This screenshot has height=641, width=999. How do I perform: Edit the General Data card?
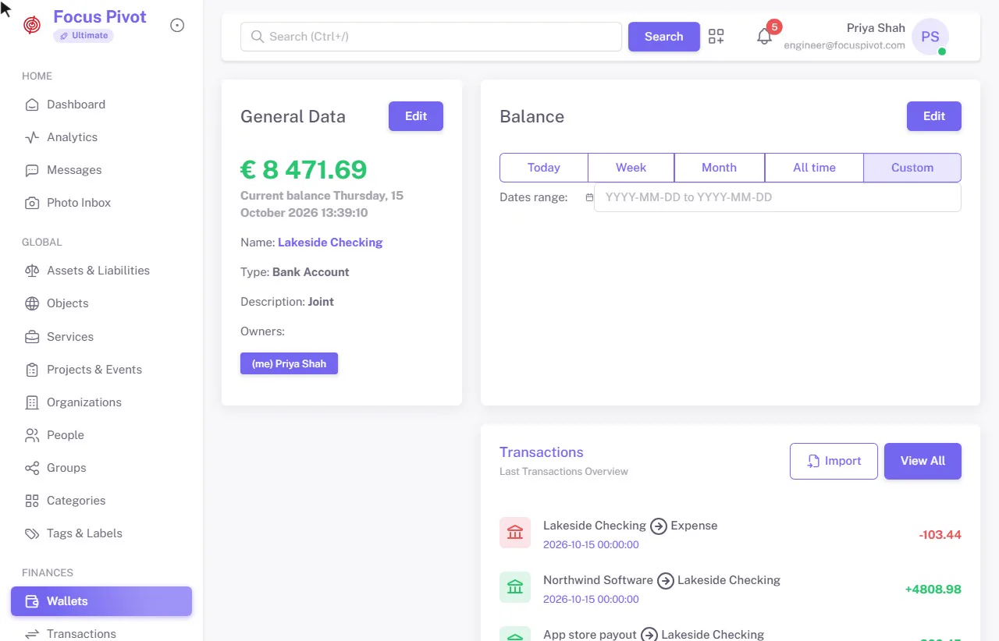[416, 116]
